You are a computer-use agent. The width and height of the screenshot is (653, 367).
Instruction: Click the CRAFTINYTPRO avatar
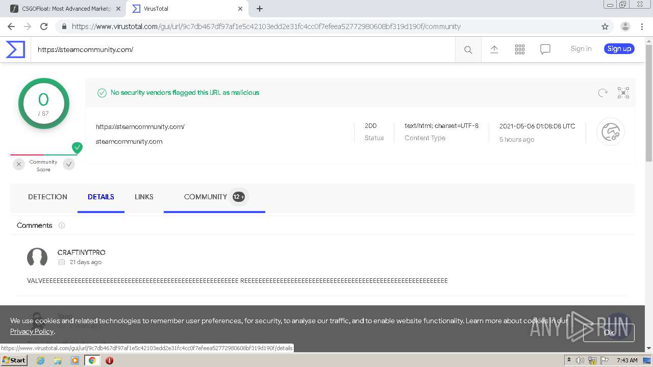(37, 257)
